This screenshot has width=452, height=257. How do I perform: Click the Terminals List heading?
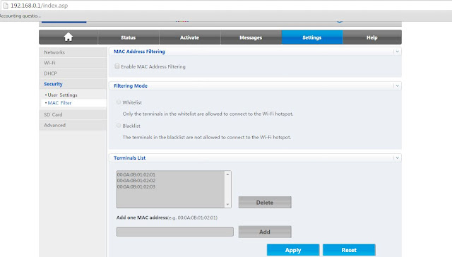129,158
